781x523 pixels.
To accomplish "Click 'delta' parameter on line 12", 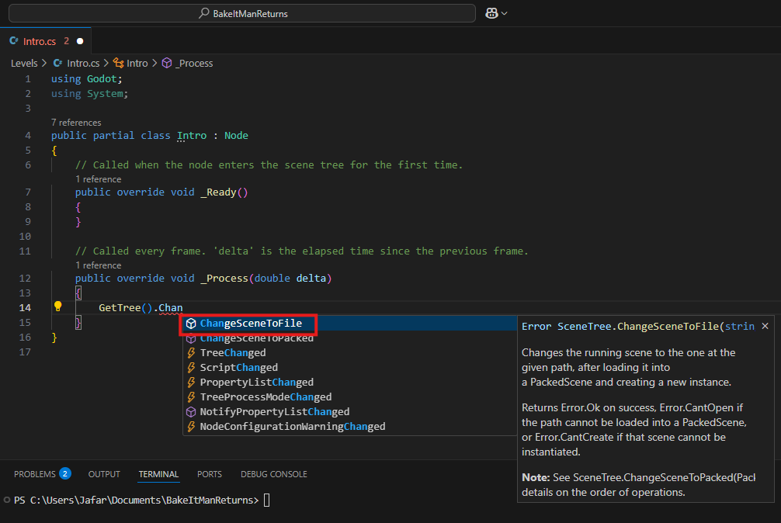I will tap(311, 278).
